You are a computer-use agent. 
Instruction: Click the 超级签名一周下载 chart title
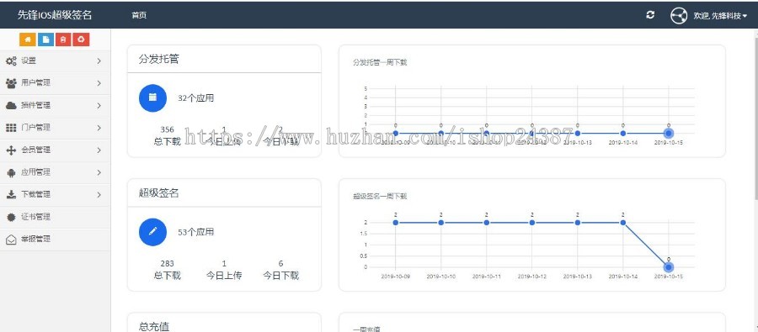[x=380, y=197]
